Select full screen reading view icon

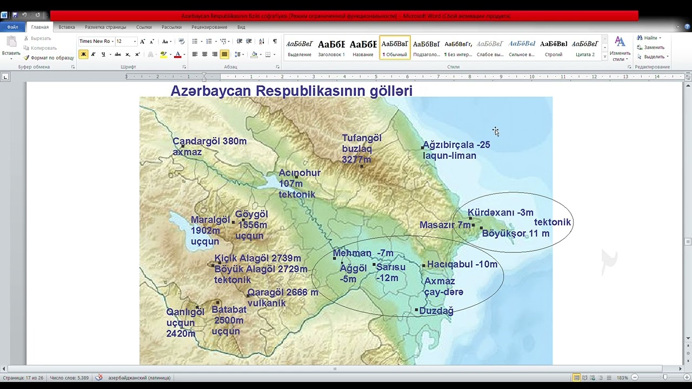[585, 378]
